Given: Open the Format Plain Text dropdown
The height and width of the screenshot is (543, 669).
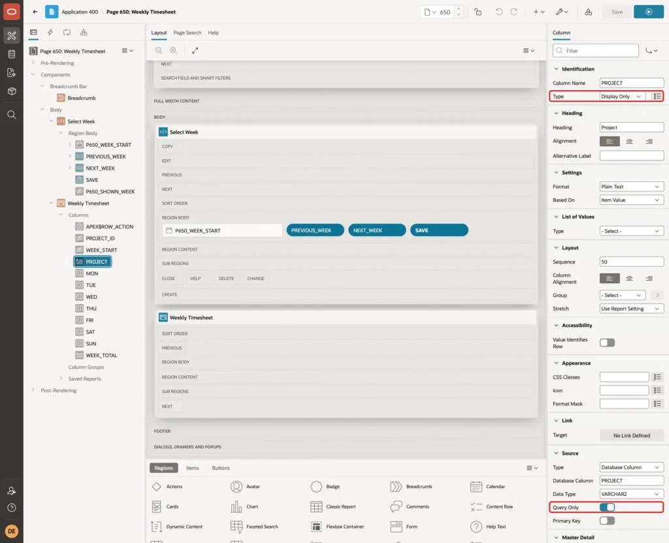Looking at the screenshot, I should coord(632,187).
